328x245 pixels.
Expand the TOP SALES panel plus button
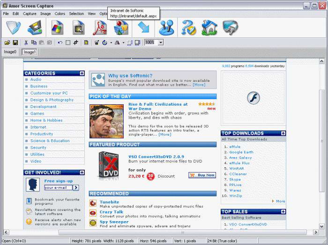pos(283,212)
